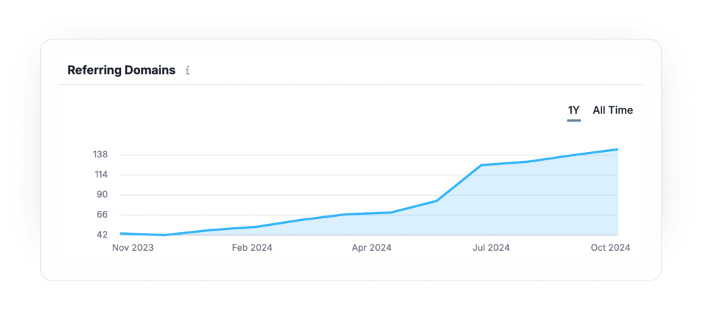Click the line's final data point at far right
The image size is (708, 315).
[x=617, y=149]
